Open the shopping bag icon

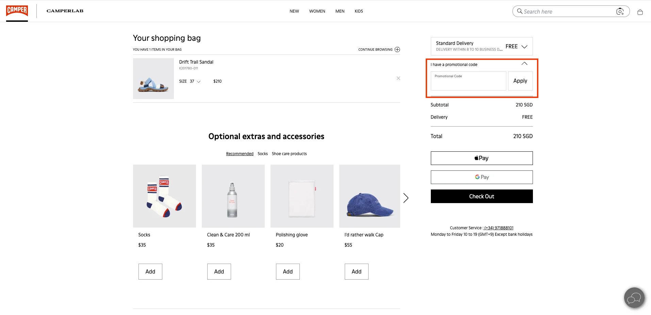point(640,12)
